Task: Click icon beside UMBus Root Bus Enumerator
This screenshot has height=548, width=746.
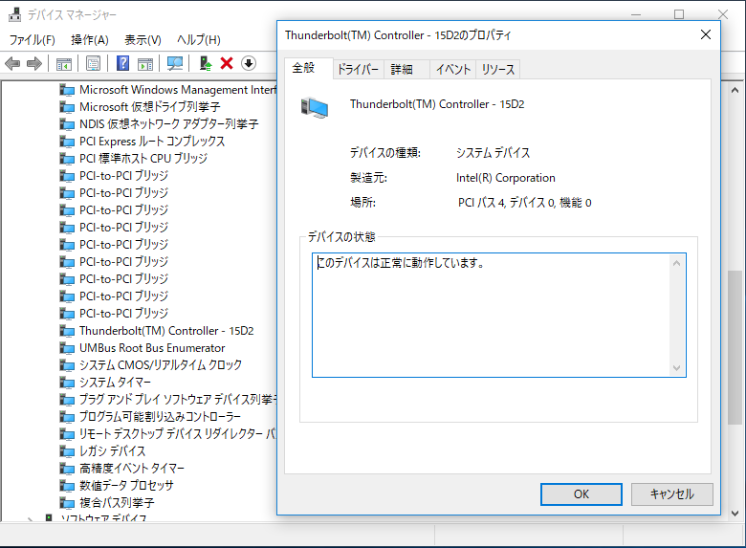Action: [67, 348]
